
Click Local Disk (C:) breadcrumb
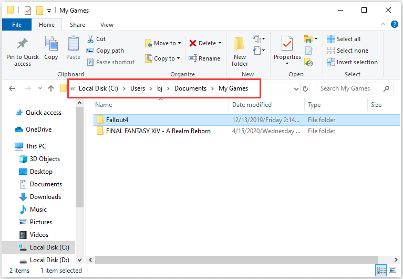[x=98, y=88]
